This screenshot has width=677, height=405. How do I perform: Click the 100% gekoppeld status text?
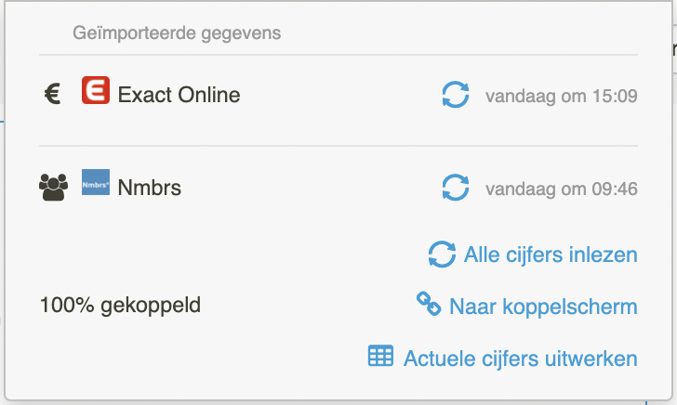click(120, 306)
